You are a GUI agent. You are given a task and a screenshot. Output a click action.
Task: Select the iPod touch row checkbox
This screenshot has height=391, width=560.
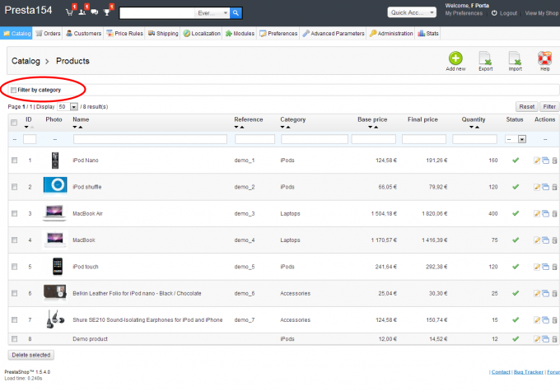click(14, 267)
